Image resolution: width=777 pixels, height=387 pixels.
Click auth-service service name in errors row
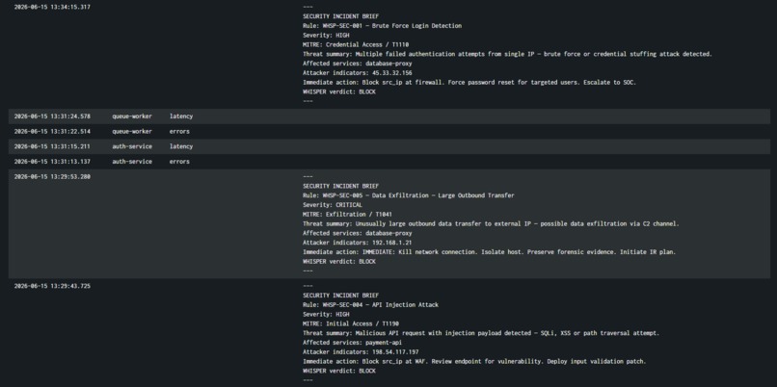[132, 162]
